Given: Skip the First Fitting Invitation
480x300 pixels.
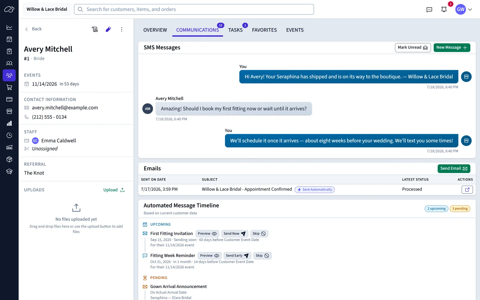Looking at the screenshot, I should tap(259, 234).
